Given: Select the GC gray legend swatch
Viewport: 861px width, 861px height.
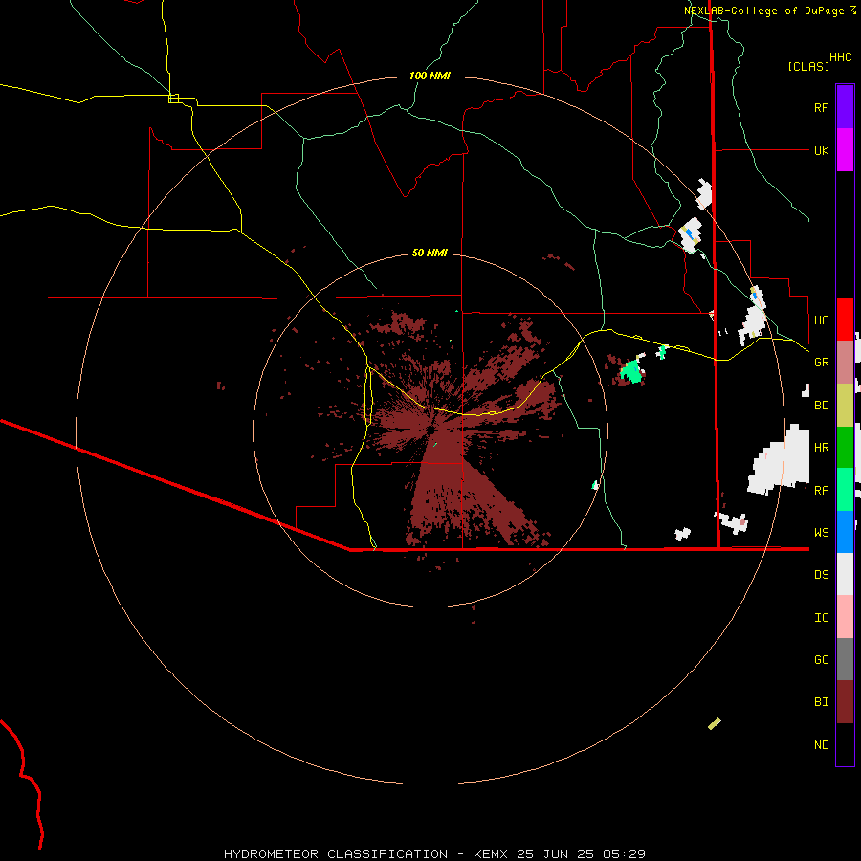Looking at the screenshot, I should tap(845, 659).
